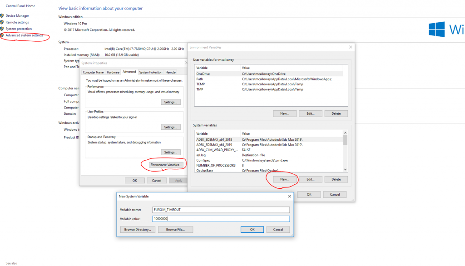The image size is (465, 266).
Task: Click New under user variables
Action: tap(285, 113)
